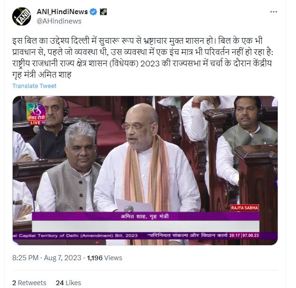
Task: Click the Aug 7, 2023 date
Action: (62, 258)
